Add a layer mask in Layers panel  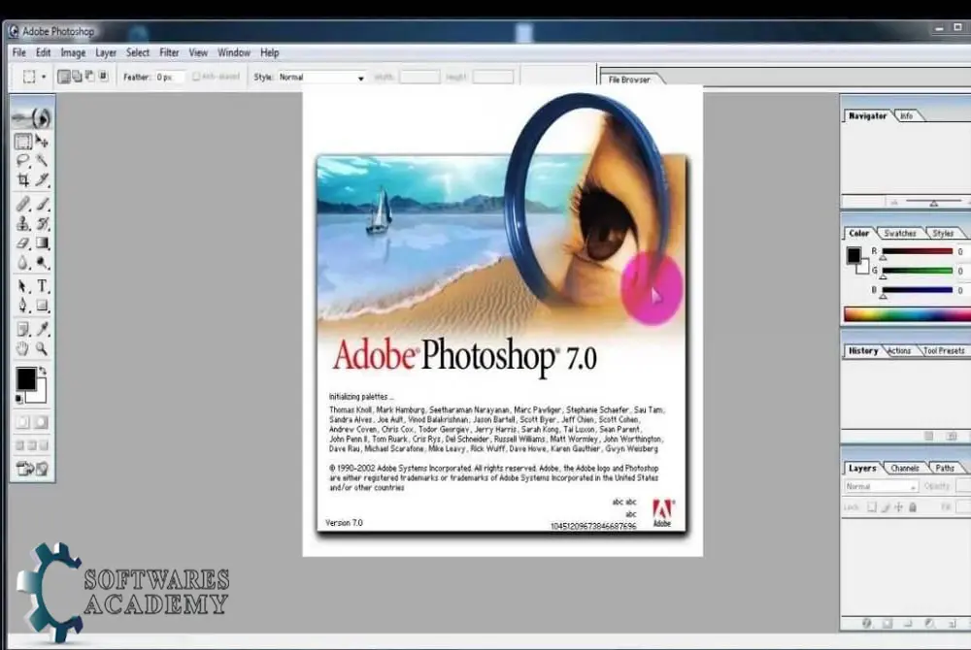click(x=887, y=624)
